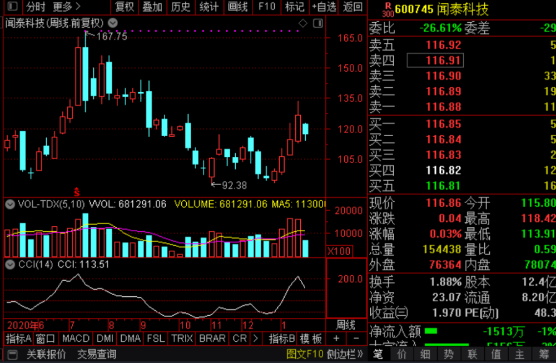Open the 复权 menu
The width and height of the screenshot is (556, 363).
pyautogui.click(x=125, y=7)
